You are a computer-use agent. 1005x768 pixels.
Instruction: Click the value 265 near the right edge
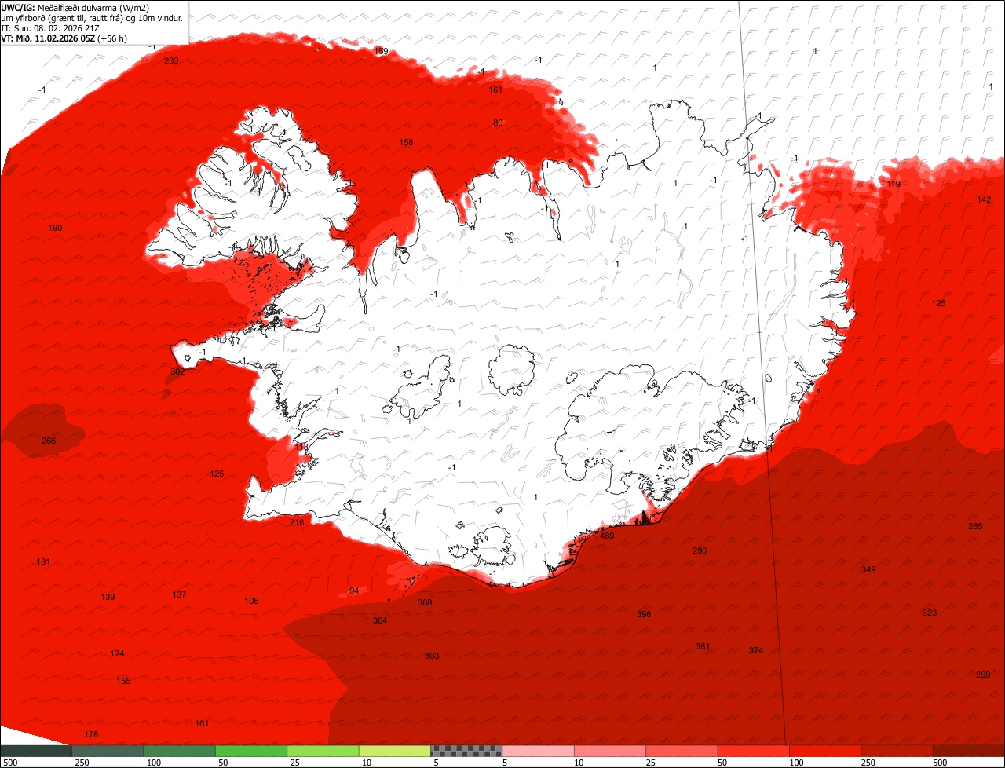click(x=975, y=526)
